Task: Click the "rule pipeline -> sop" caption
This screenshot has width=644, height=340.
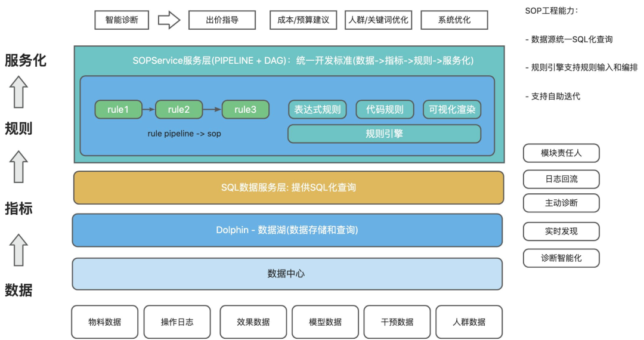Action: click(184, 134)
